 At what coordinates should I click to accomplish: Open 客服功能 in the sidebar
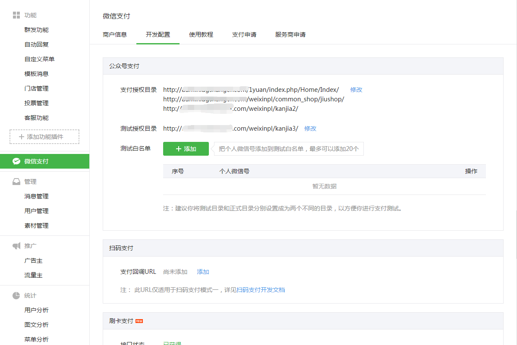tap(36, 118)
